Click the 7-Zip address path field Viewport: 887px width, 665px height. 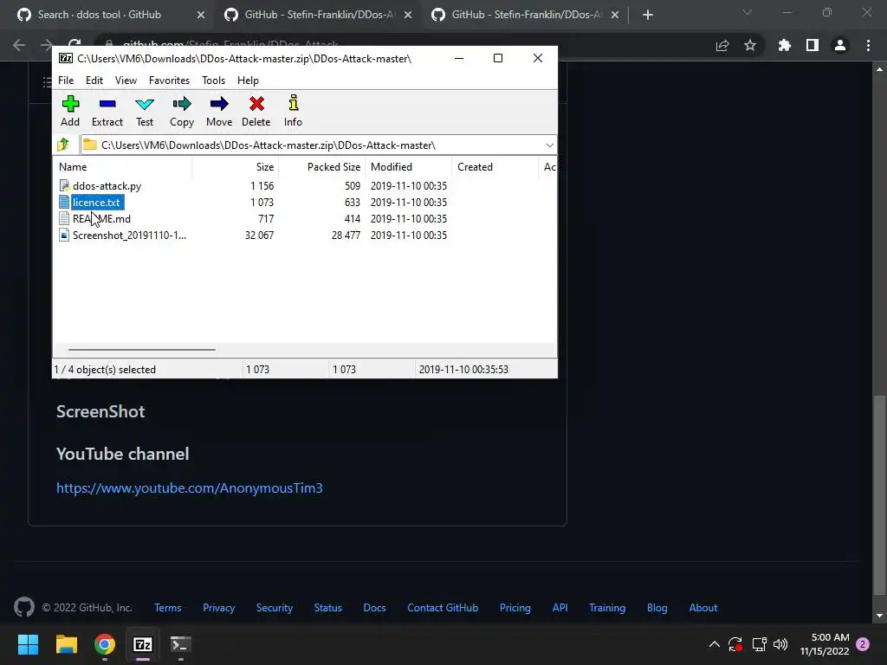pos(318,145)
